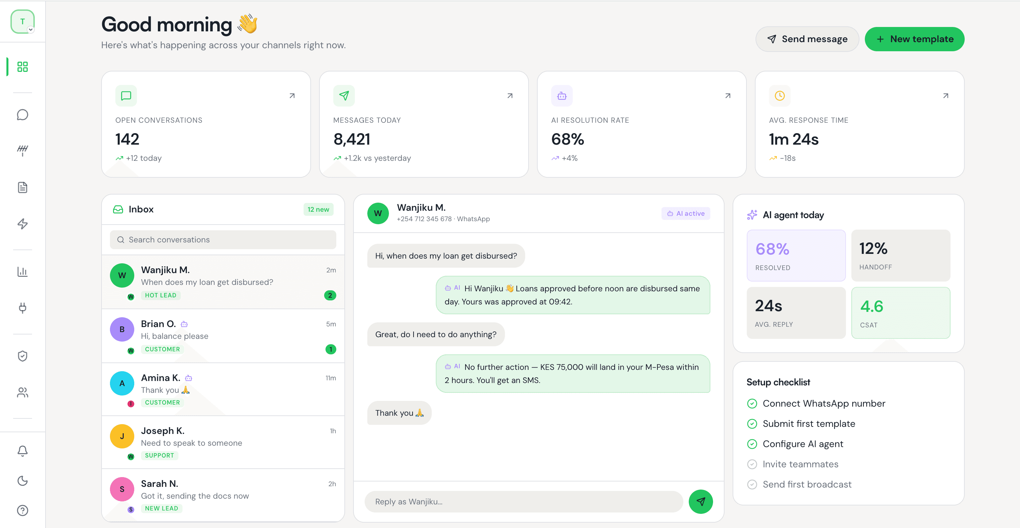The height and width of the screenshot is (528, 1020).
Task: Open notifications bell icon
Action: click(23, 451)
